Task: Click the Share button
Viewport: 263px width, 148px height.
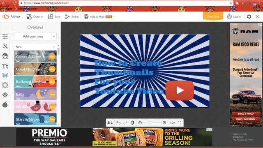Action: 72,16
